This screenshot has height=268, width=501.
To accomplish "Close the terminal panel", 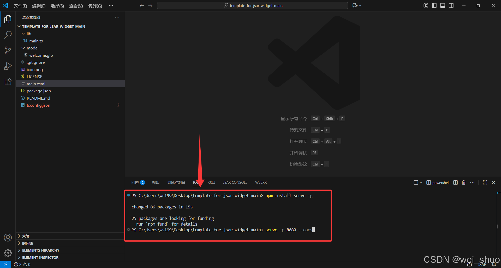I will [x=493, y=182].
